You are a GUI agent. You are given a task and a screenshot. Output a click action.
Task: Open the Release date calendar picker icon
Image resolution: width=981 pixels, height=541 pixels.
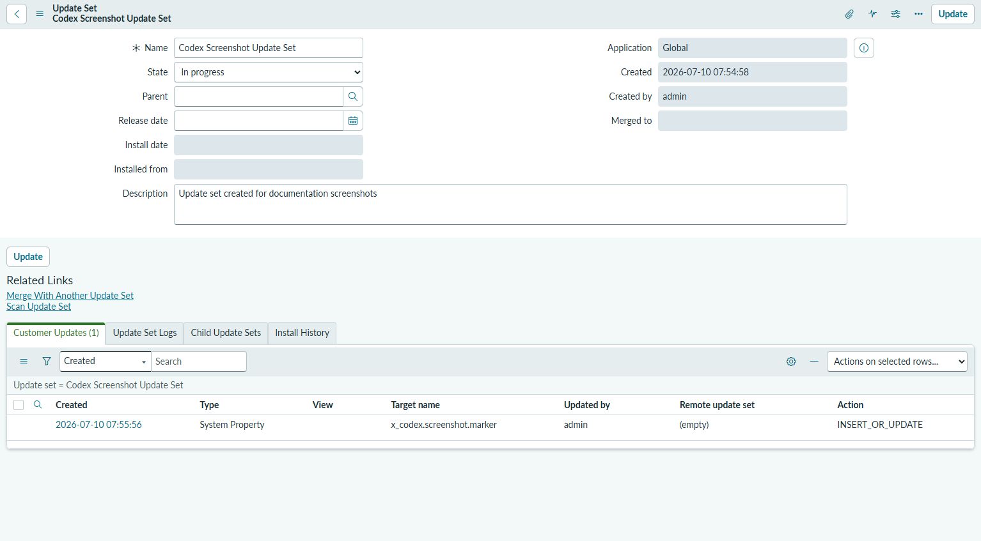(x=353, y=121)
